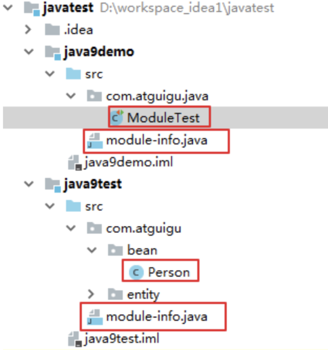Click the java9test.iml file icon
Screen dimensions: 328x350
75,339
